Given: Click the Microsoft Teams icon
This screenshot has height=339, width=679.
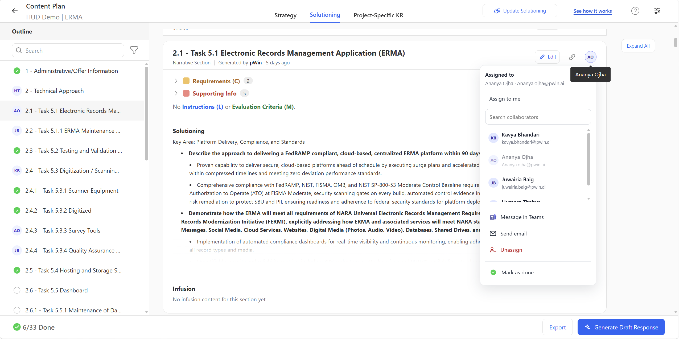Looking at the screenshot, I should pos(493,217).
